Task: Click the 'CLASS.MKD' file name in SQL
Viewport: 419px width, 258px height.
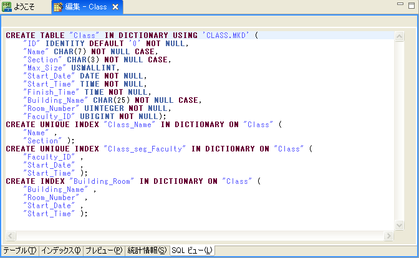Action: coord(224,36)
